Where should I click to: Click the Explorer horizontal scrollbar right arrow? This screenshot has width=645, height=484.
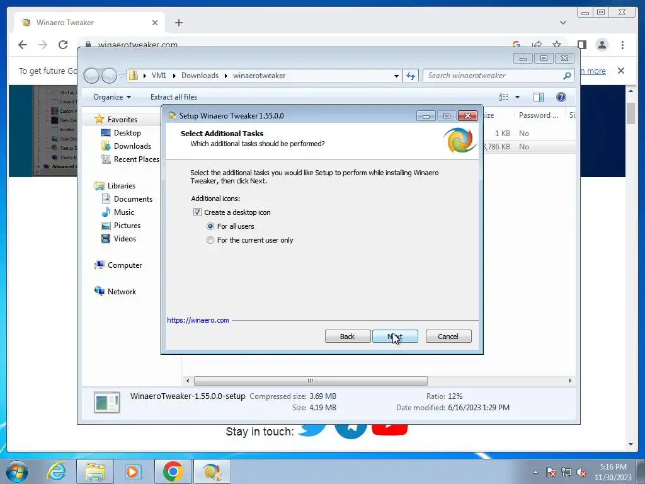click(570, 381)
